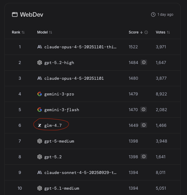Screen dimensions: 187x195
Task: Open the gemini-3-flash model entry
Action: (62, 110)
